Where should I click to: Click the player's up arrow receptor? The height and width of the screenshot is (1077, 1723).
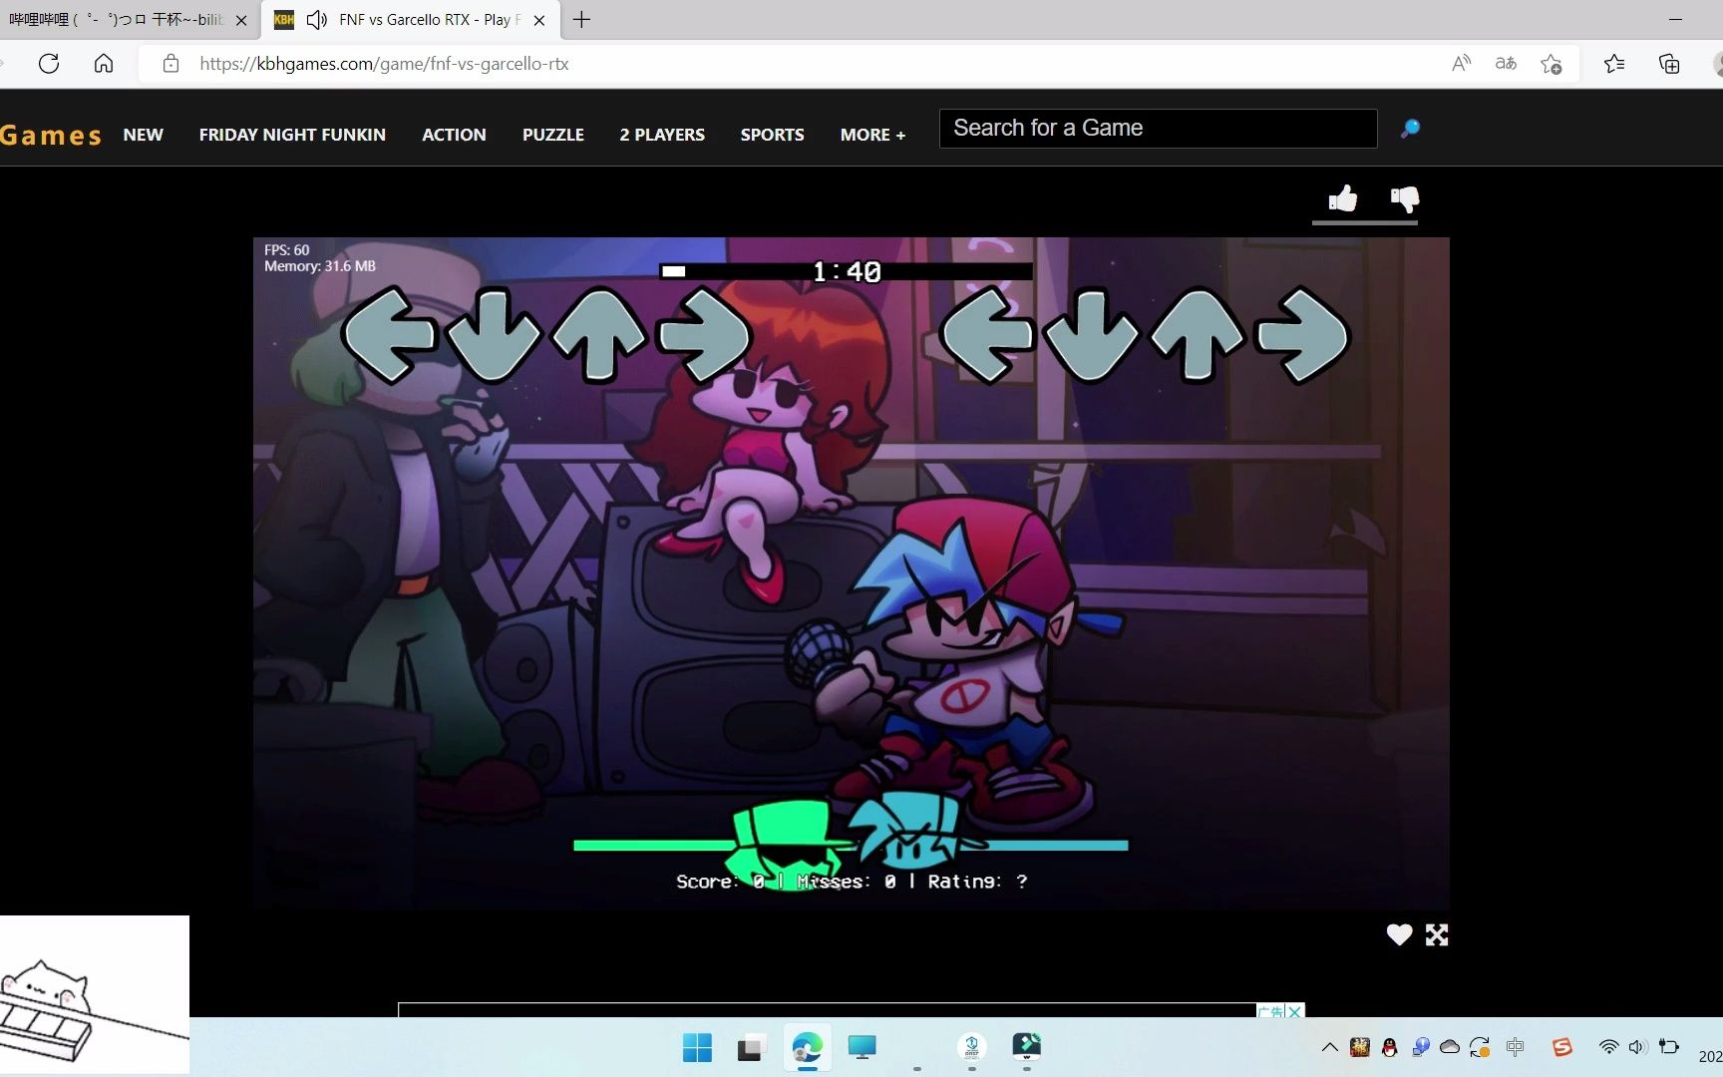pos(1197,335)
